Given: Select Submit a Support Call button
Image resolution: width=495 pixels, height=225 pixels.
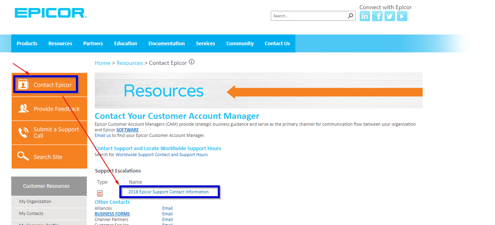Looking at the screenshot, I should pos(49,133).
